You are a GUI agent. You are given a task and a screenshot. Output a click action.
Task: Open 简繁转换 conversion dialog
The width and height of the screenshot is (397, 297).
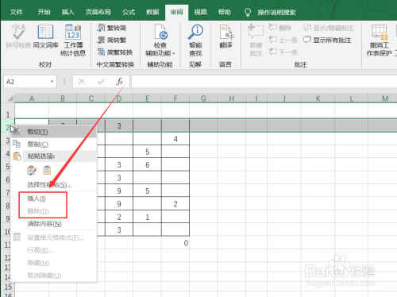coord(115,52)
